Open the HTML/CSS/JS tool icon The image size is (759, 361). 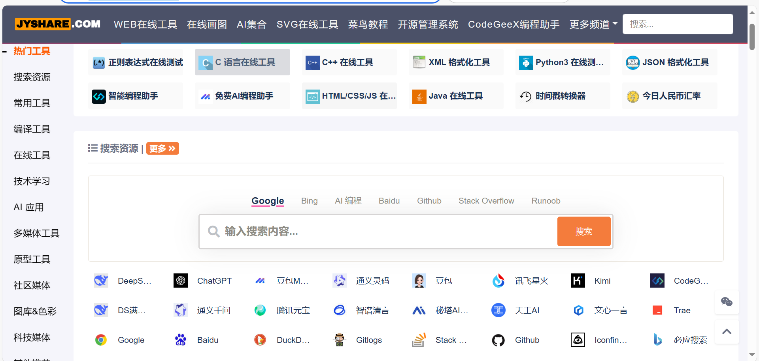tap(312, 96)
